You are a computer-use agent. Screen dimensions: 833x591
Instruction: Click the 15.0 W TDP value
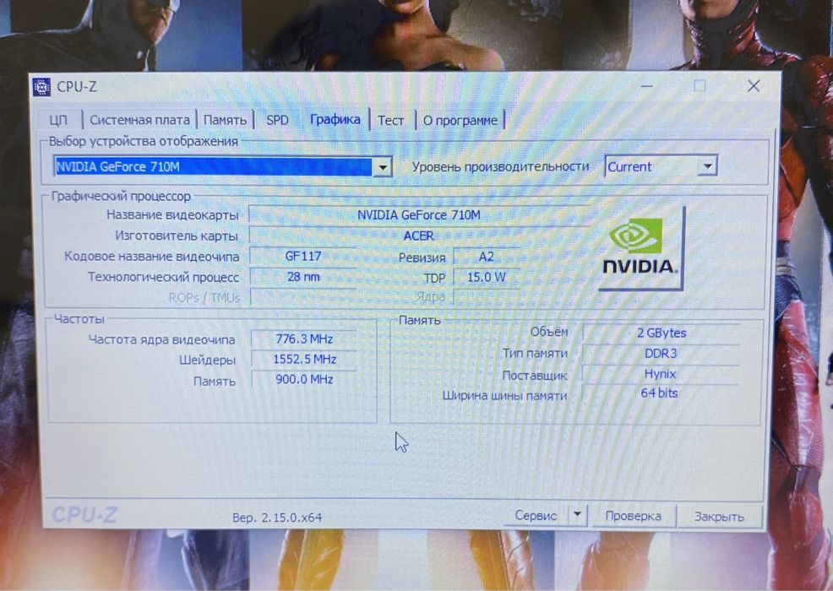click(487, 277)
